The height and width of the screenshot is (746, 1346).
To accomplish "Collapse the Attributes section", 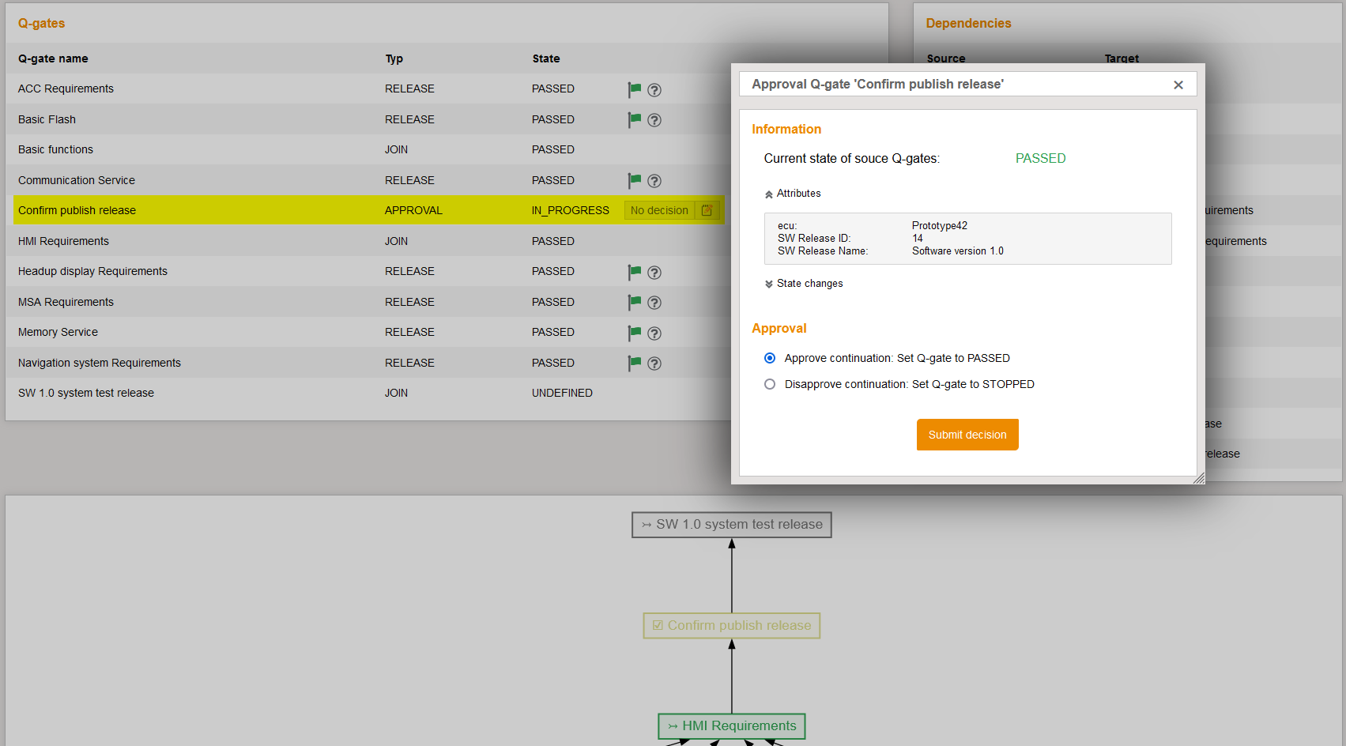I will (793, 194).
